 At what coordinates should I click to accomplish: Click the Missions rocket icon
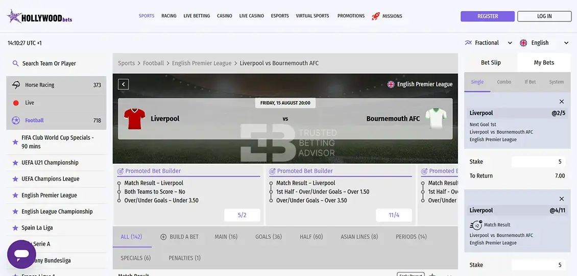376,16
